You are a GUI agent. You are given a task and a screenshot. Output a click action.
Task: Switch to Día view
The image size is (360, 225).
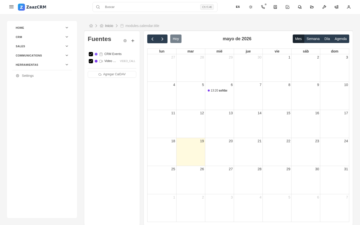click(x=327, y=39)
